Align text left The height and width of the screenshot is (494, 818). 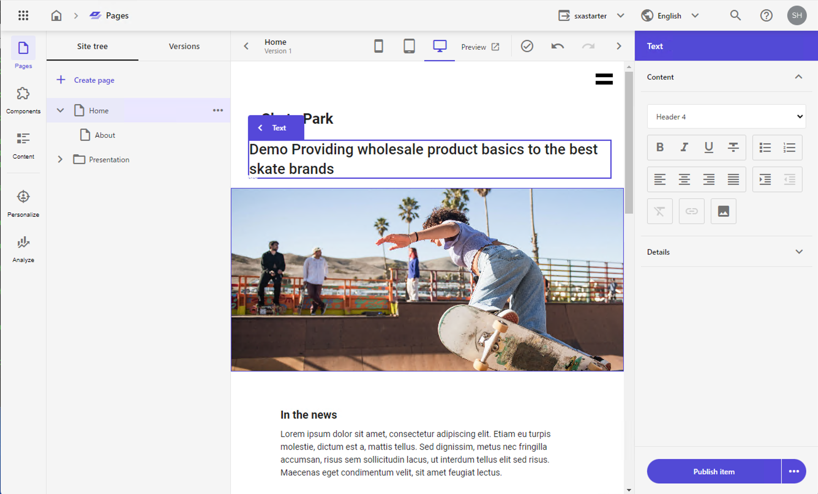660,179
